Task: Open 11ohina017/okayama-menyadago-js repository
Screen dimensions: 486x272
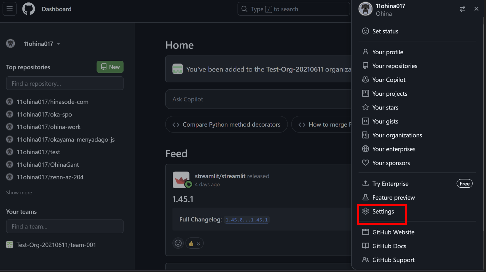Action: 65,139
